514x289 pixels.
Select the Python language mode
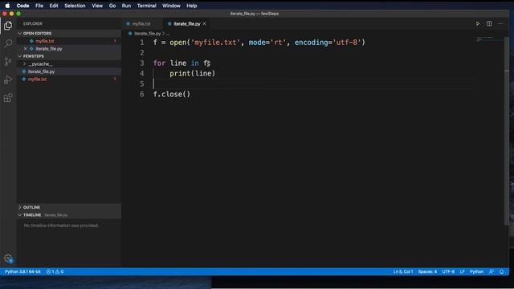click(476, 271)
